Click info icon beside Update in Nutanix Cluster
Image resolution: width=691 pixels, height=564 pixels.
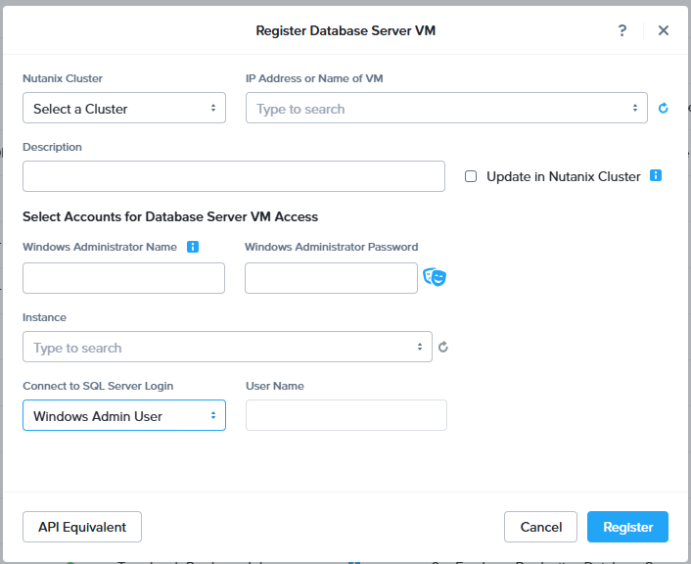[x=656, y=176]
